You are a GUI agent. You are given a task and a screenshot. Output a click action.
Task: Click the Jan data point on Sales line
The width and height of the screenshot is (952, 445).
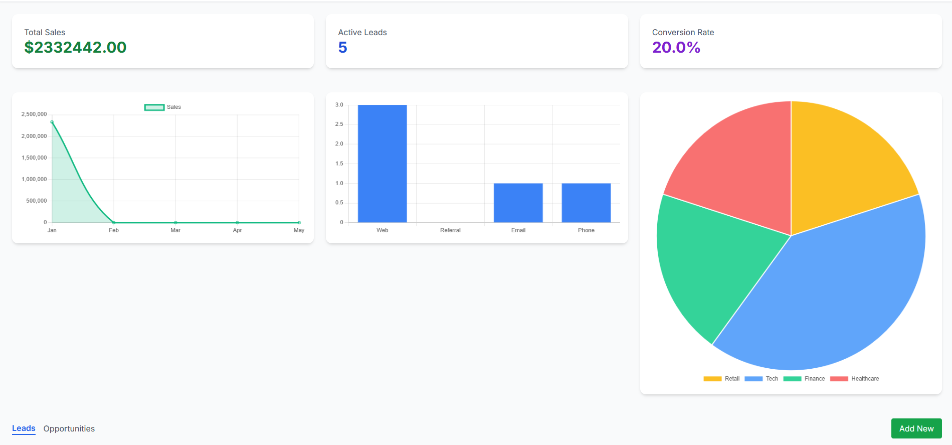point(52,122)
